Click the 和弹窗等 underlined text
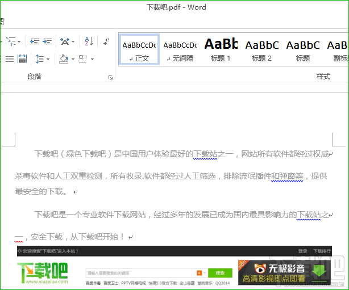The width and height of the screenshot is (349, 290). tap(287, 176)
